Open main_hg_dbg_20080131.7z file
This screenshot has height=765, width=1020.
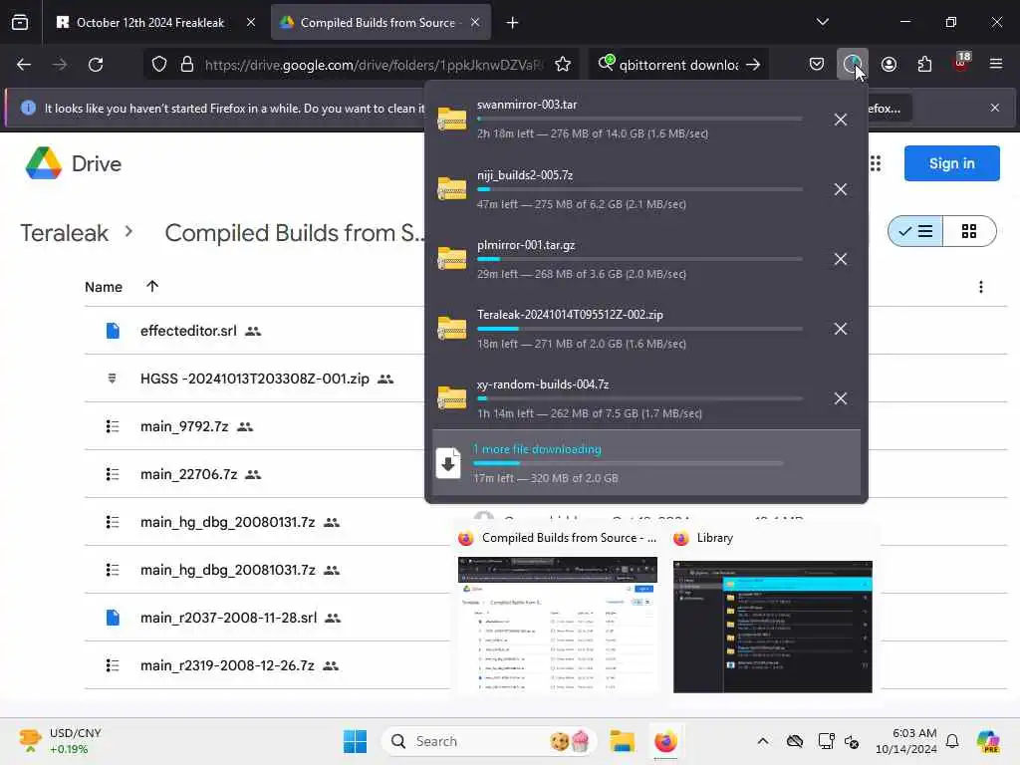[228, 522]
